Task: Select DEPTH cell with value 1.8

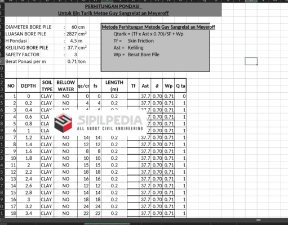Action: click(x=28, y=158)
